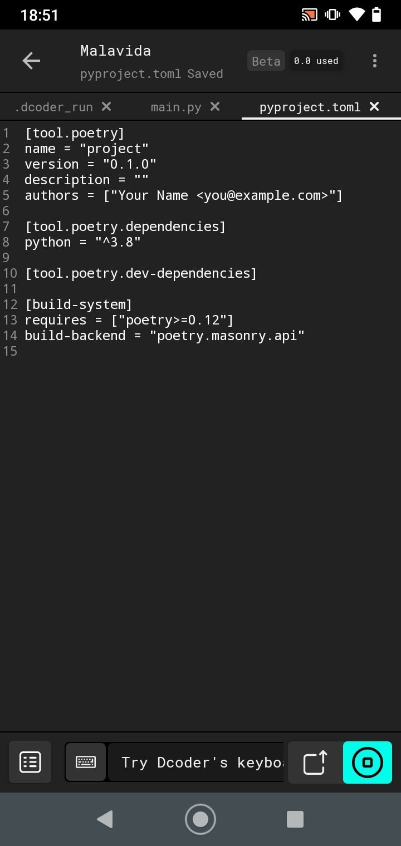The image size is (401, 846).
Task: Tap the Beta badge
Action: (266, 61)
